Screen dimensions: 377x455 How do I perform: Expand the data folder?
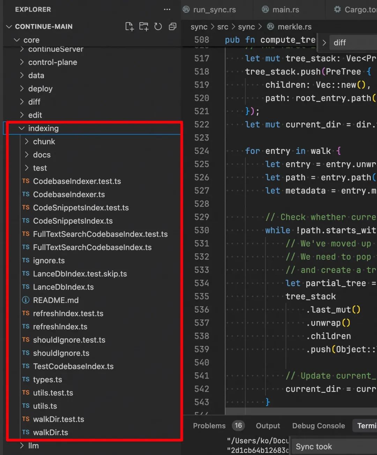pyautogui.click(x=22, y=75)
